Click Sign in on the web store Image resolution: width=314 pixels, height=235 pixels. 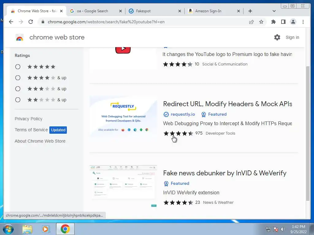coord(292,37)
